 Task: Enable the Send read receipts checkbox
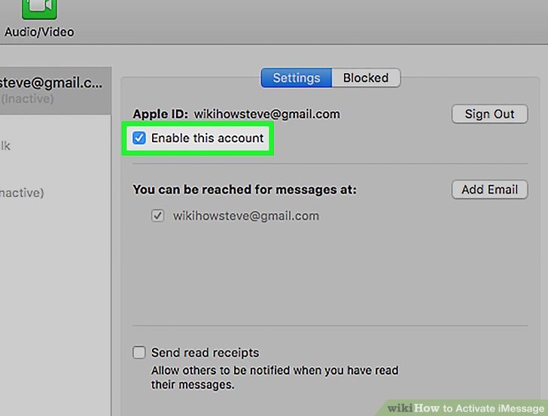click(x=139, y=353)
